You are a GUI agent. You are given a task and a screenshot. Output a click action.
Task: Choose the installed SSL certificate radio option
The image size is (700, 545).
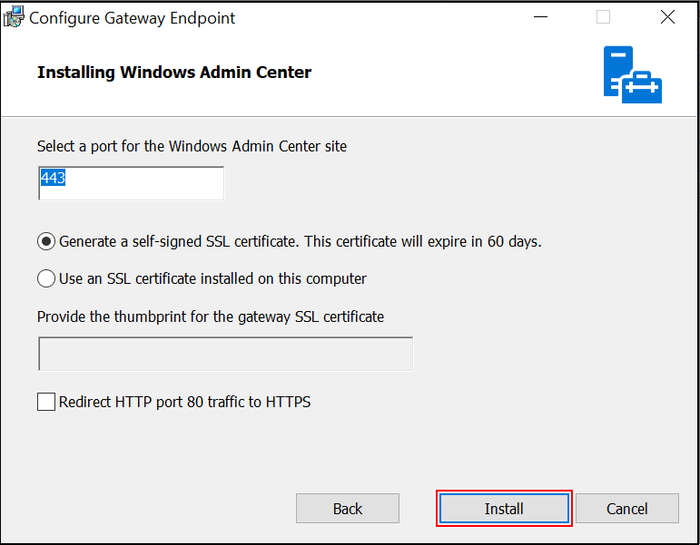46,278
